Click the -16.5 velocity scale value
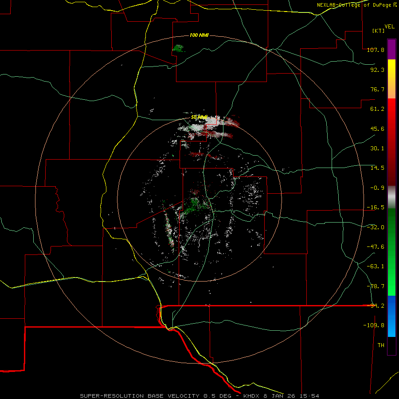Screen dimensions: 399x399 point(376,207)
